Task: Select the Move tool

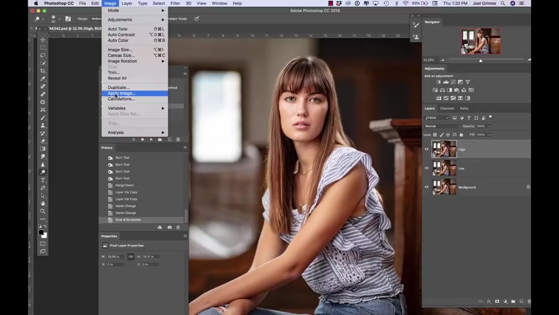Action: click(x=43, y=40)
